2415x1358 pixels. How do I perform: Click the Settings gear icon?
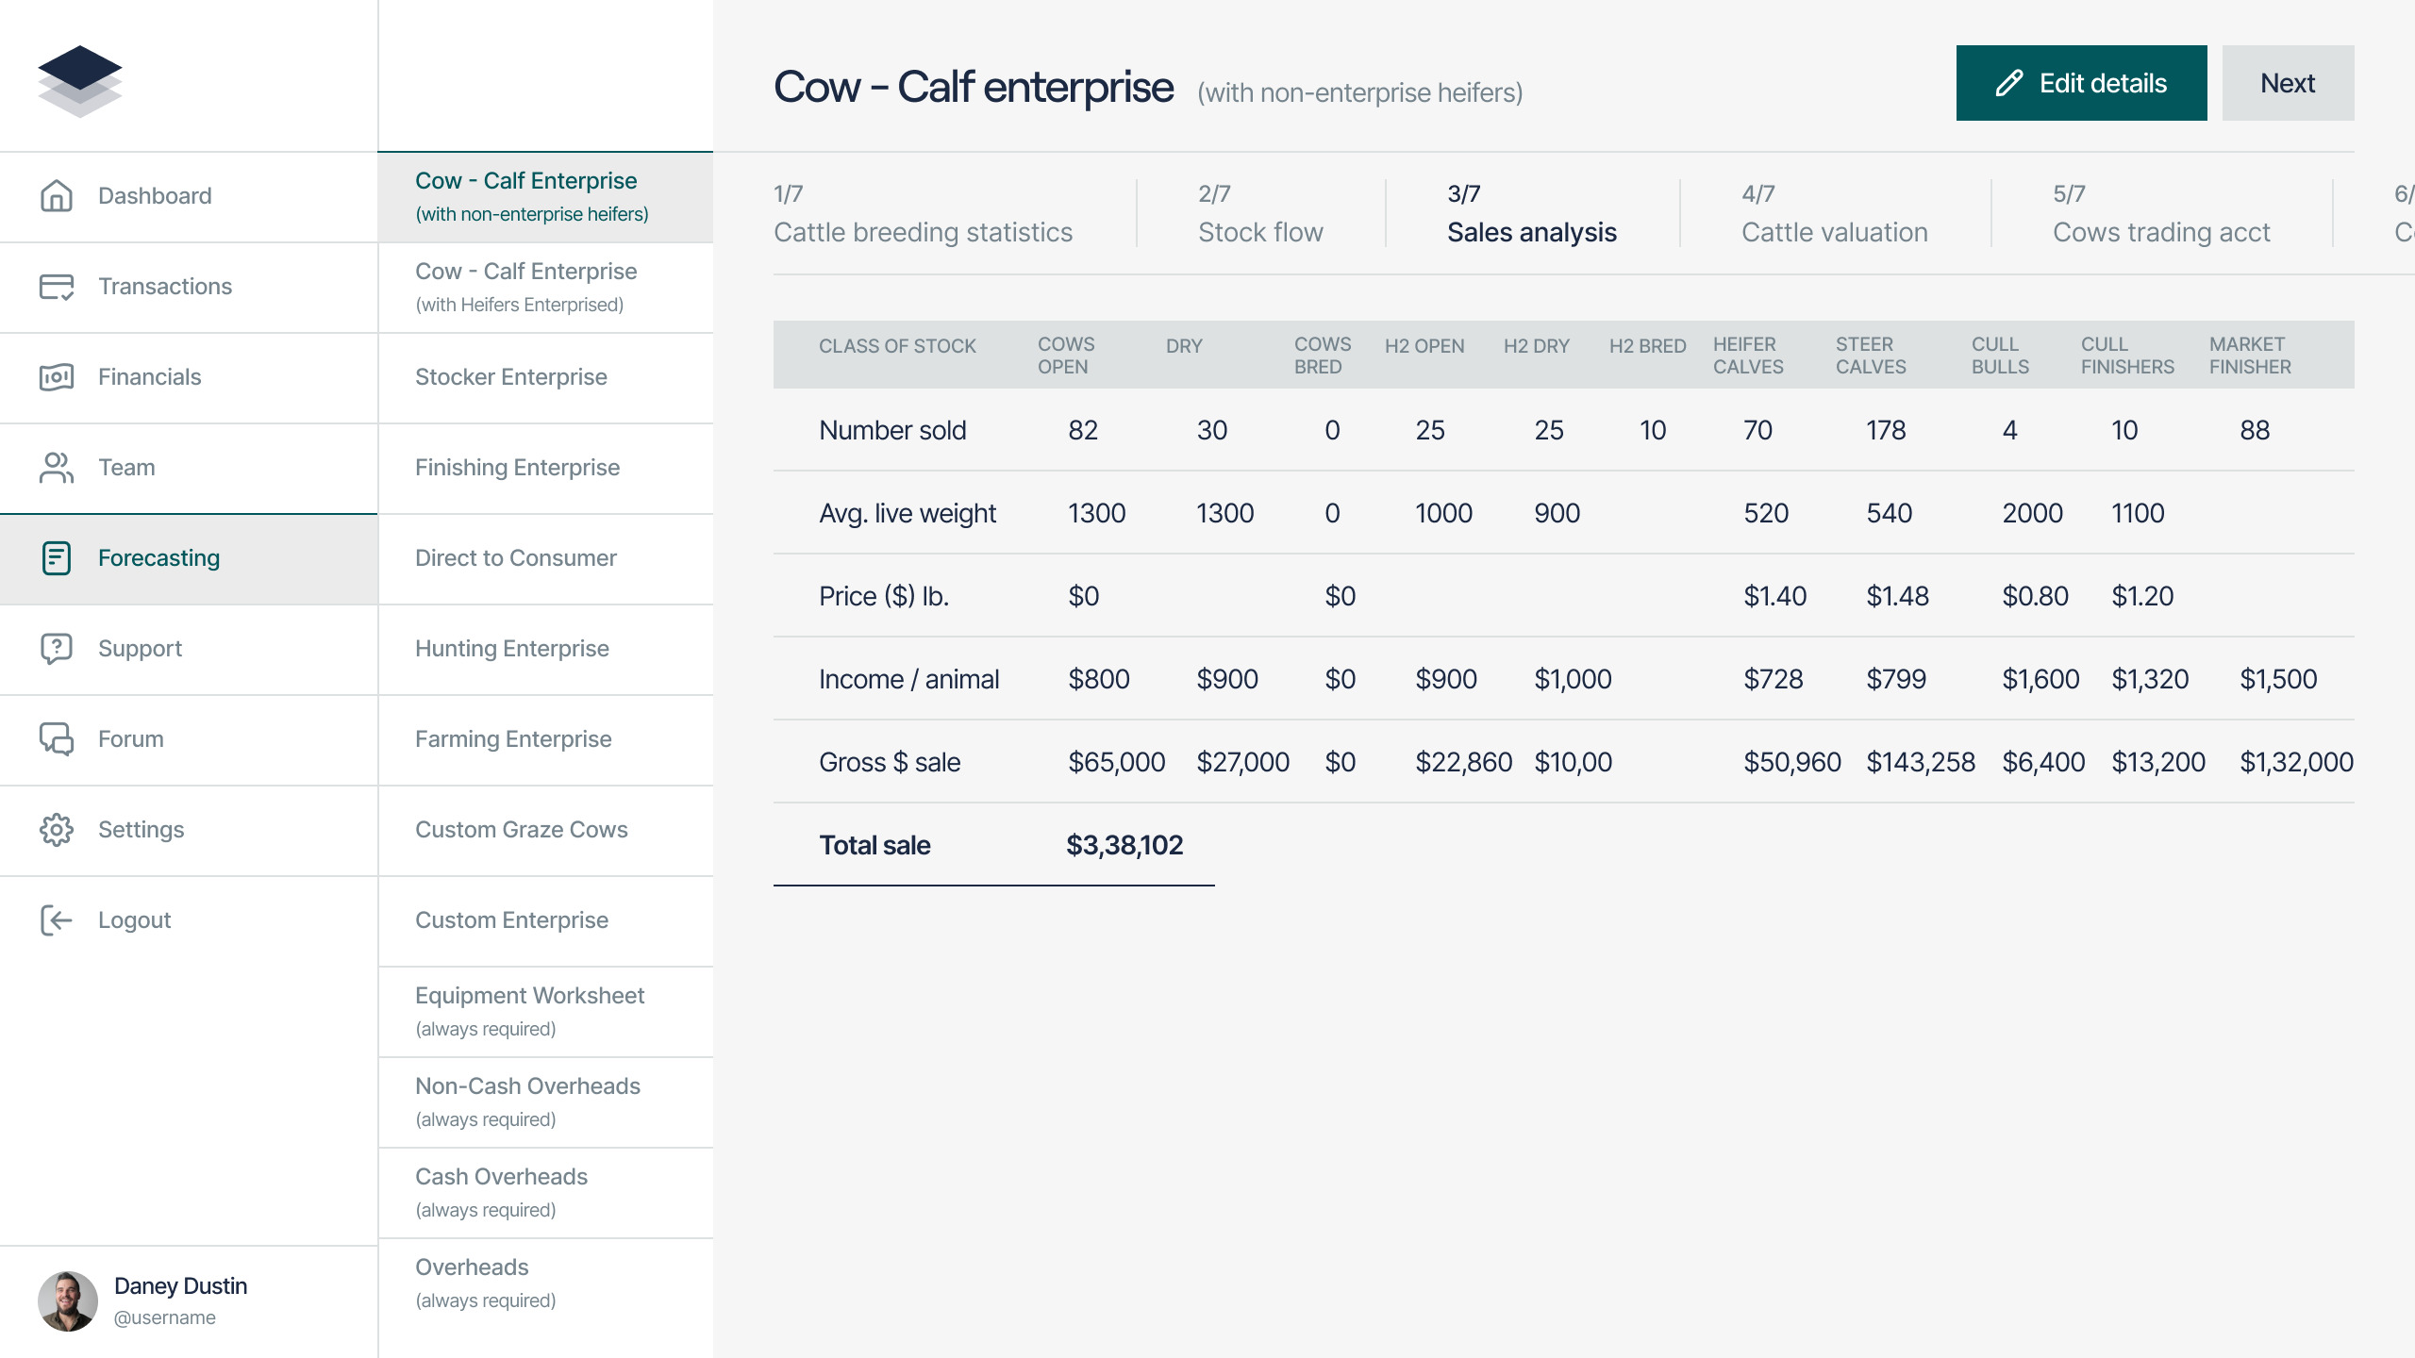(57, 830)
